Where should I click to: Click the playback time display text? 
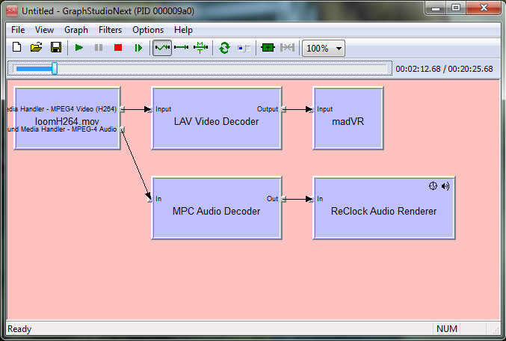(444, 69)
